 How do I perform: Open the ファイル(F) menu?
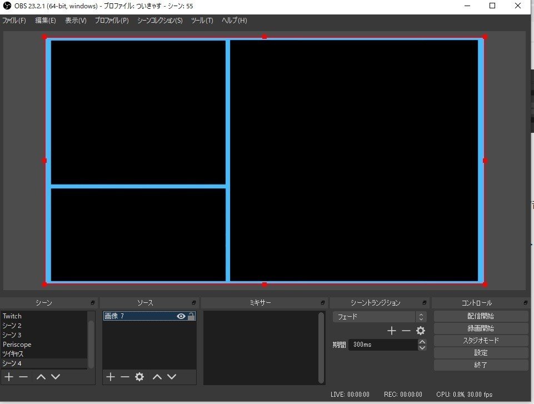14,21
